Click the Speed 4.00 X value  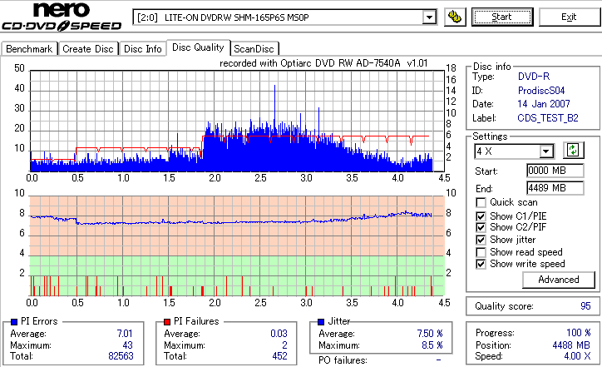click(577, 356)
